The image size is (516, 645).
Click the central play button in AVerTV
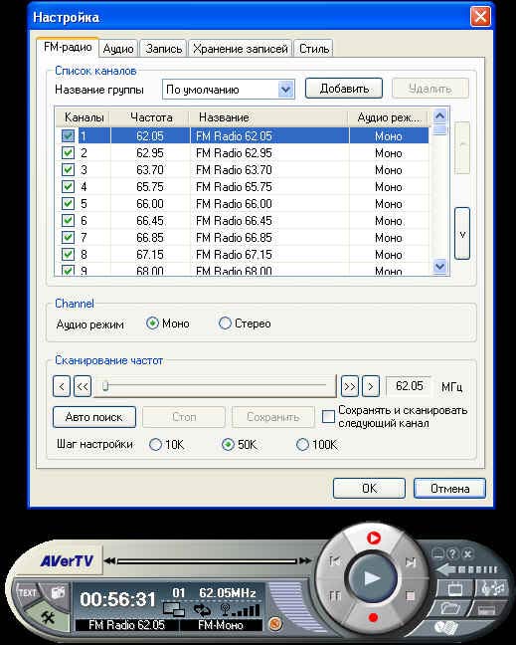[x=372, y=578]
